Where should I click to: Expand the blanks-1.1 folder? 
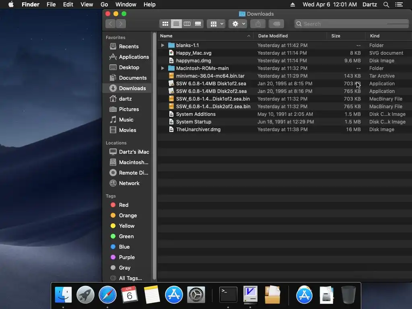[x=163, y=45]
